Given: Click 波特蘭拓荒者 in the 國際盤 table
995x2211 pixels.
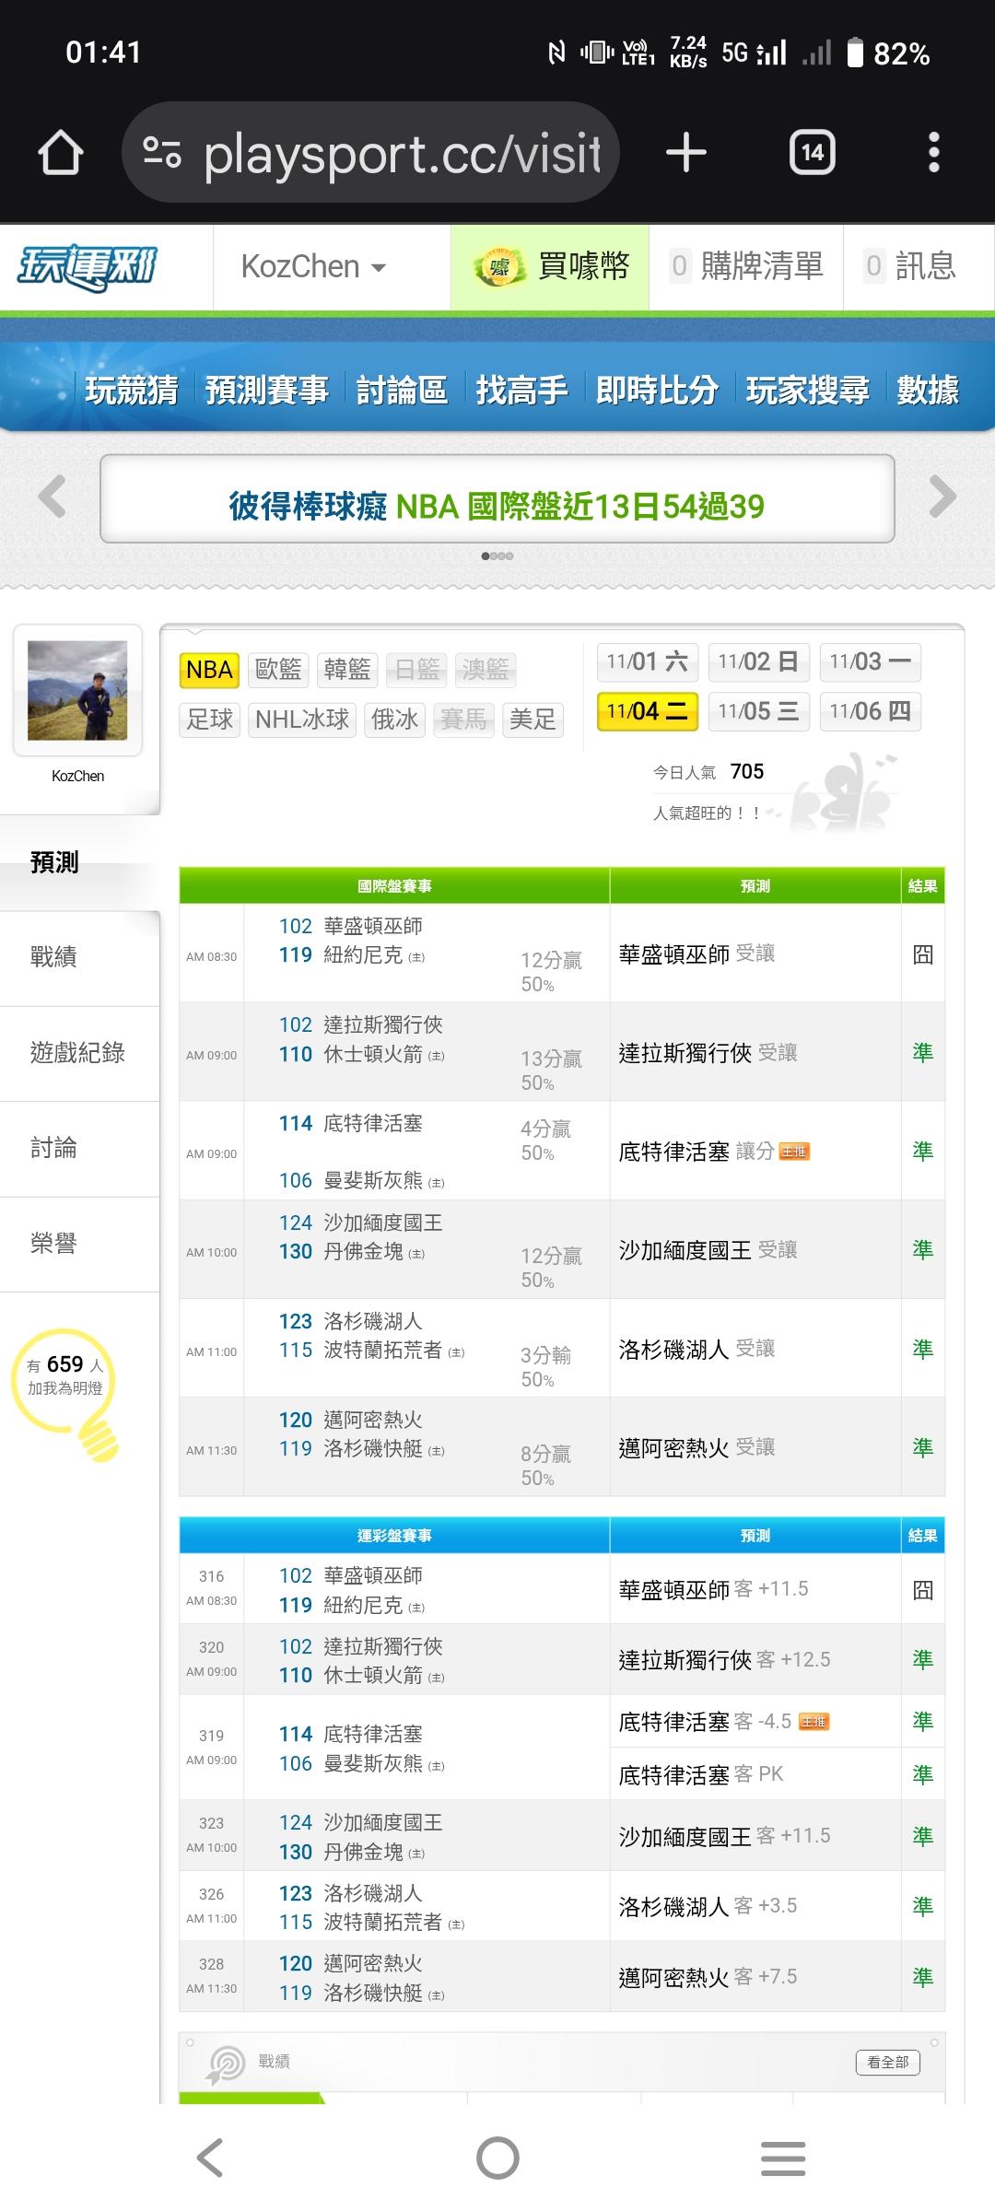Looking at the screenshot, I should pyautogui.click(x=383, y=1351).
